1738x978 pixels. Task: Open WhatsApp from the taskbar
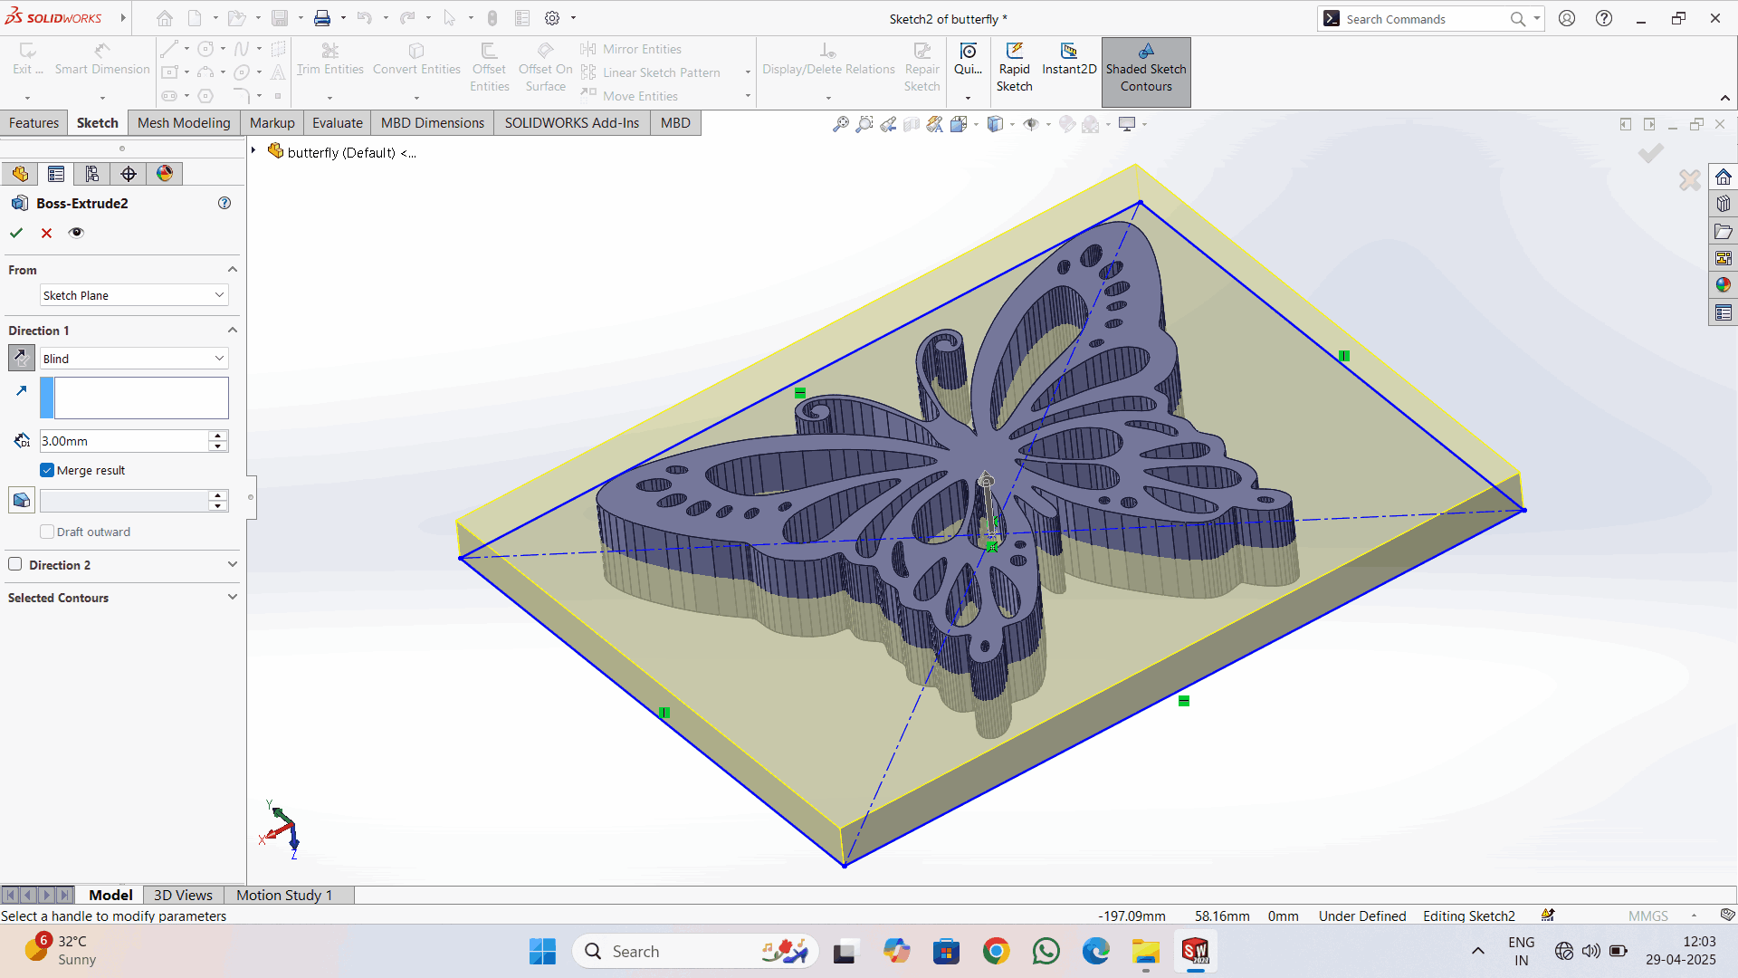pyautogui.click(x=1046, y=952)
